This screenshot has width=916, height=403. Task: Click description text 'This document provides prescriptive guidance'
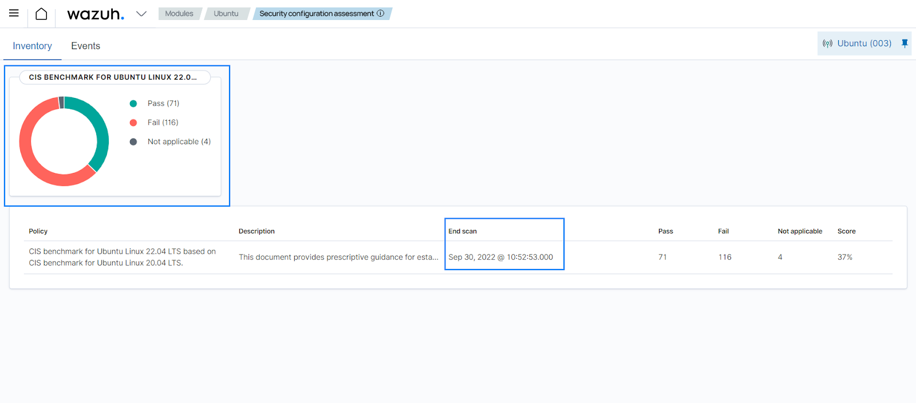coord(339,258)
